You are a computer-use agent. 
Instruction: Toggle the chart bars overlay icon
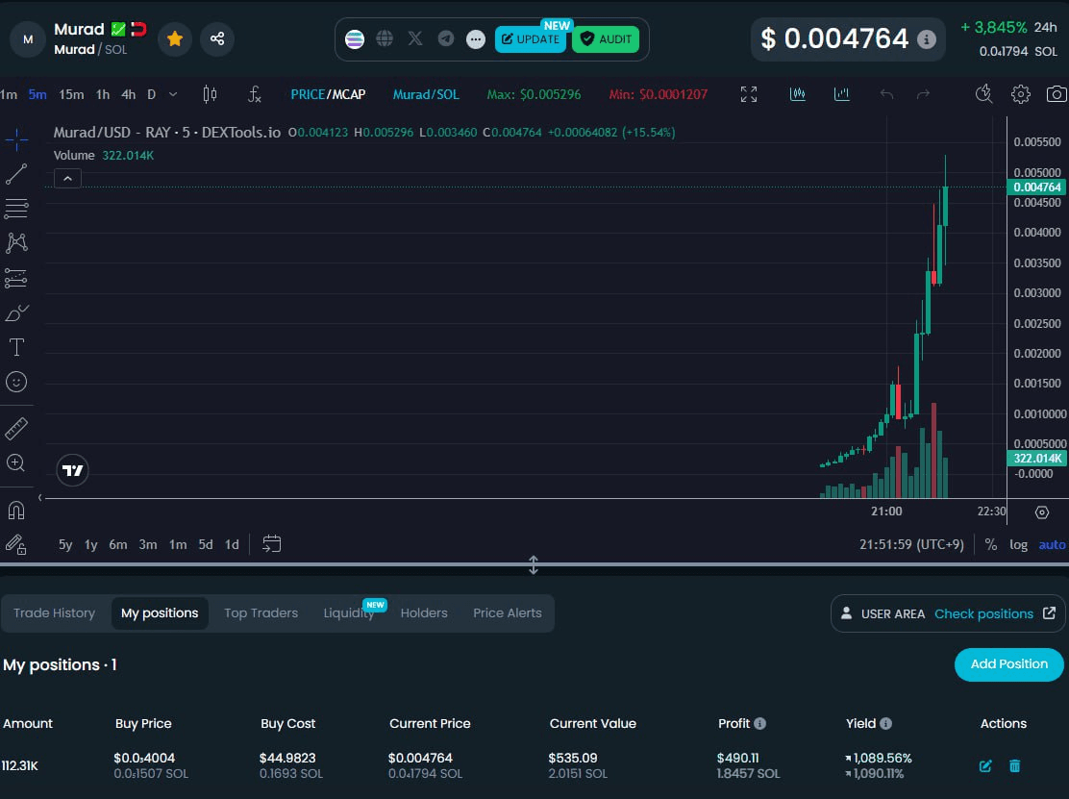[x=842, y=95]
